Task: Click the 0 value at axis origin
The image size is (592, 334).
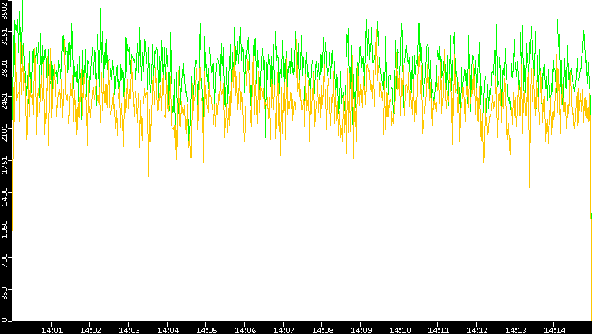Action: pos(4,320)
